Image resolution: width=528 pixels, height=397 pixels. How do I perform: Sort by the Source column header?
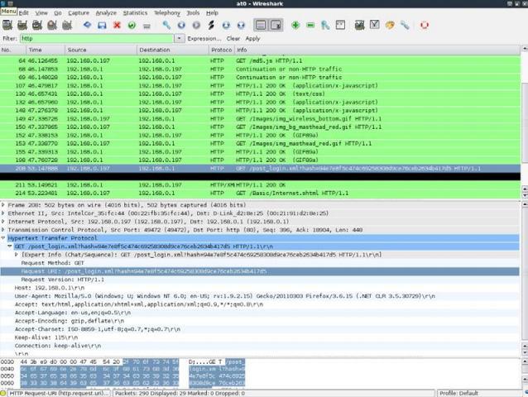pyautogui.click(x=101, y=50)
